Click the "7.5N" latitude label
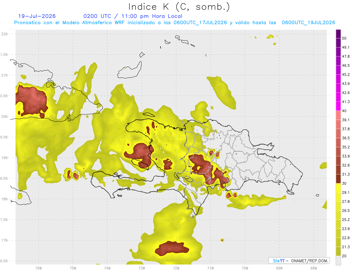The image size is (352, 272). click(4, 220)
